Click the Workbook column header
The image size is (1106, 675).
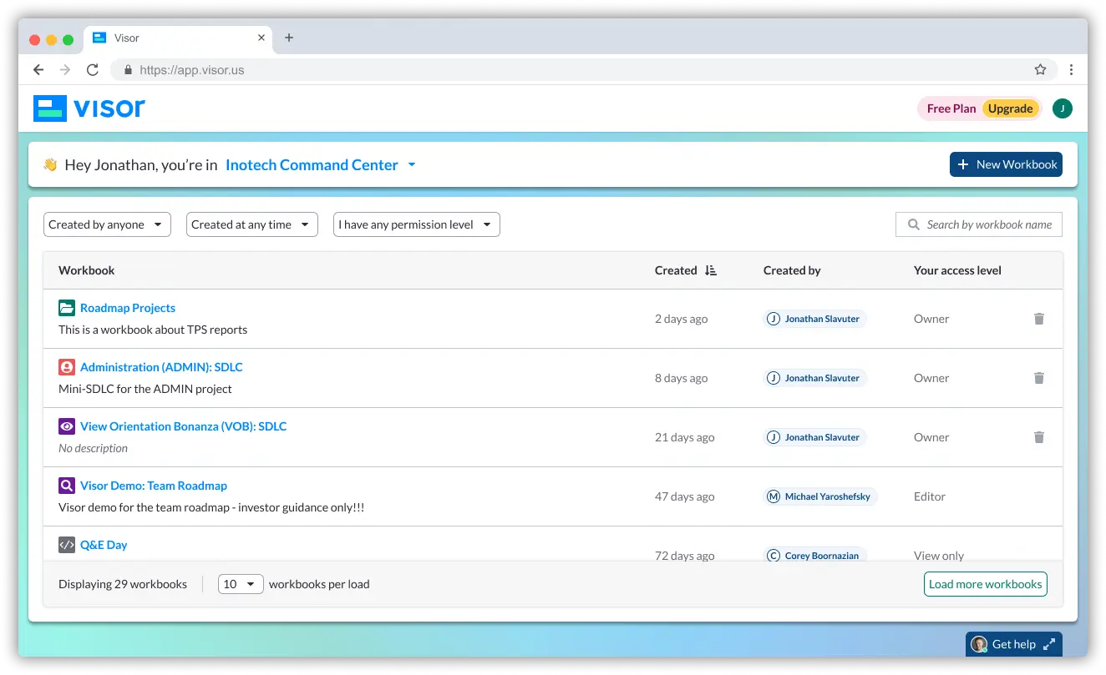click(x=86, y=270)
